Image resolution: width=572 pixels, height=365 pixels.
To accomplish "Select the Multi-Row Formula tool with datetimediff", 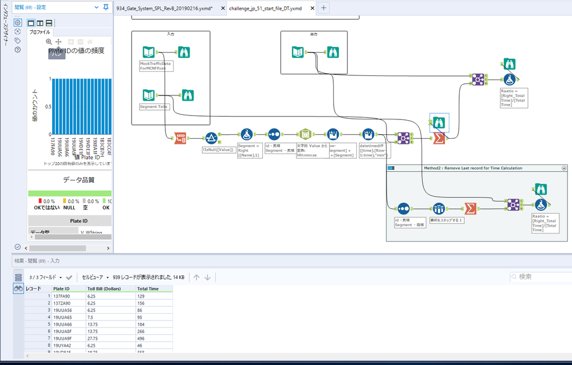I will coord(368,135).
